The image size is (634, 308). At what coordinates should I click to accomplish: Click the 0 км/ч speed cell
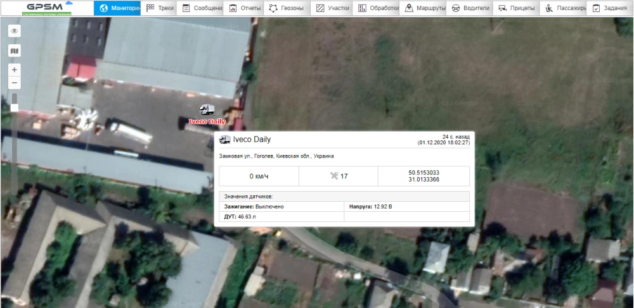259,176
